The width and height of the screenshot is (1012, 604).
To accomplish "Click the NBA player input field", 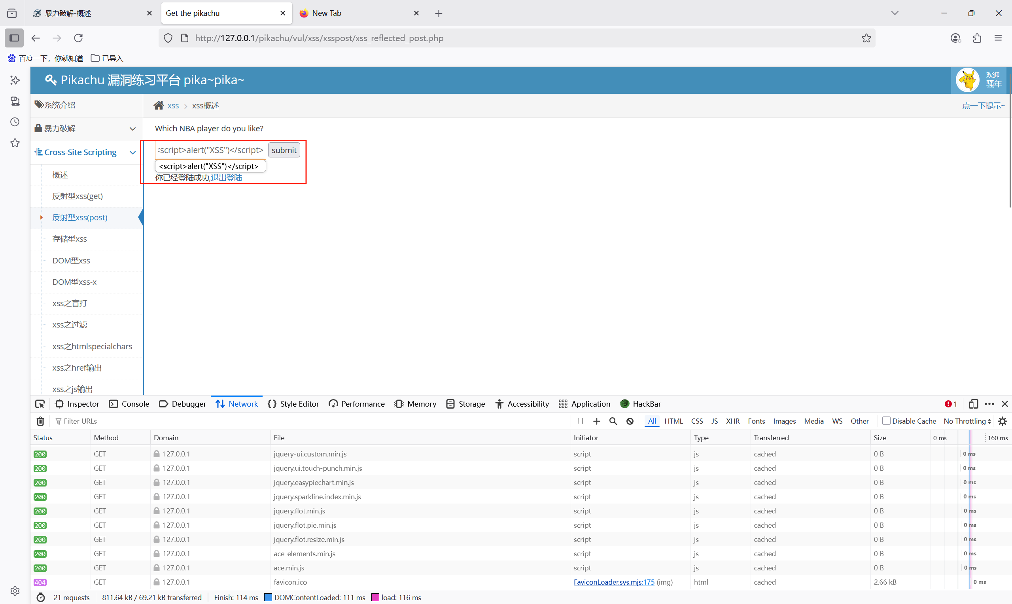I will (x=210, y=150).
